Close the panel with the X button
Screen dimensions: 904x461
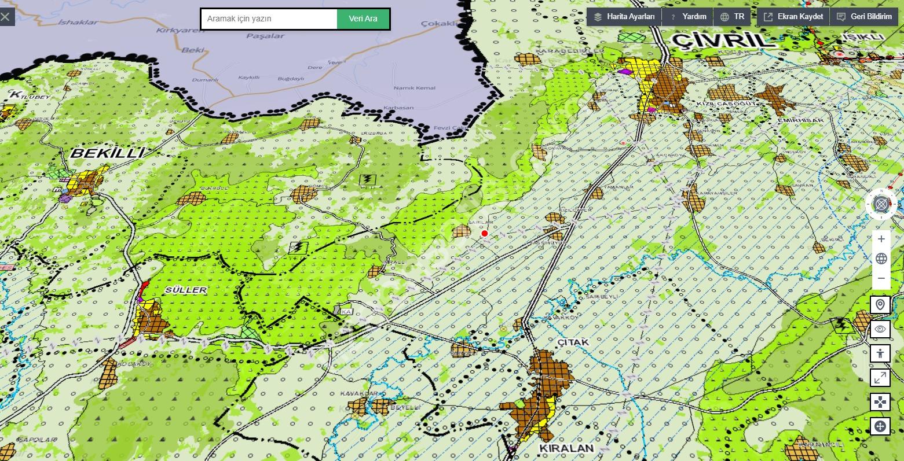point(6,17)
